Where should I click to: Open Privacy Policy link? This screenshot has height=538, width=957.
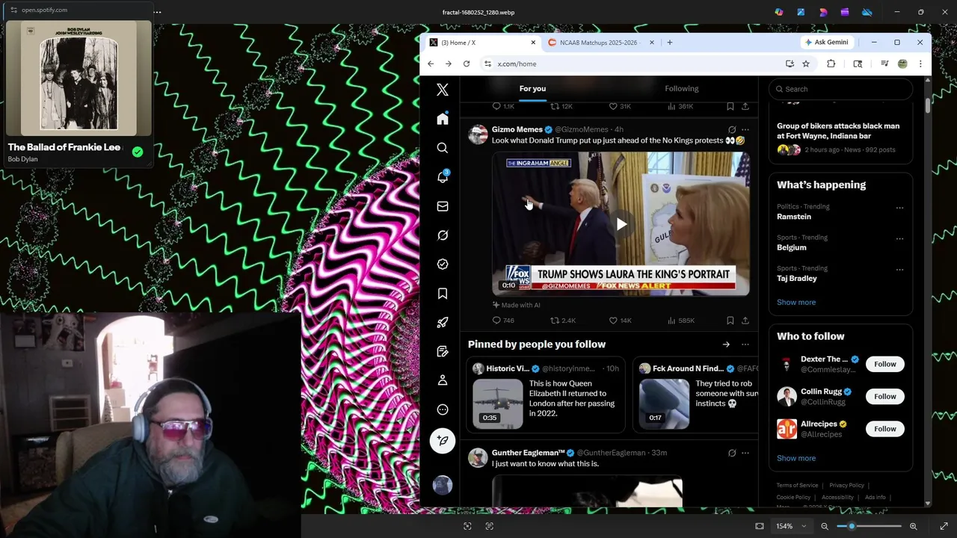click(x=846, y=486)
